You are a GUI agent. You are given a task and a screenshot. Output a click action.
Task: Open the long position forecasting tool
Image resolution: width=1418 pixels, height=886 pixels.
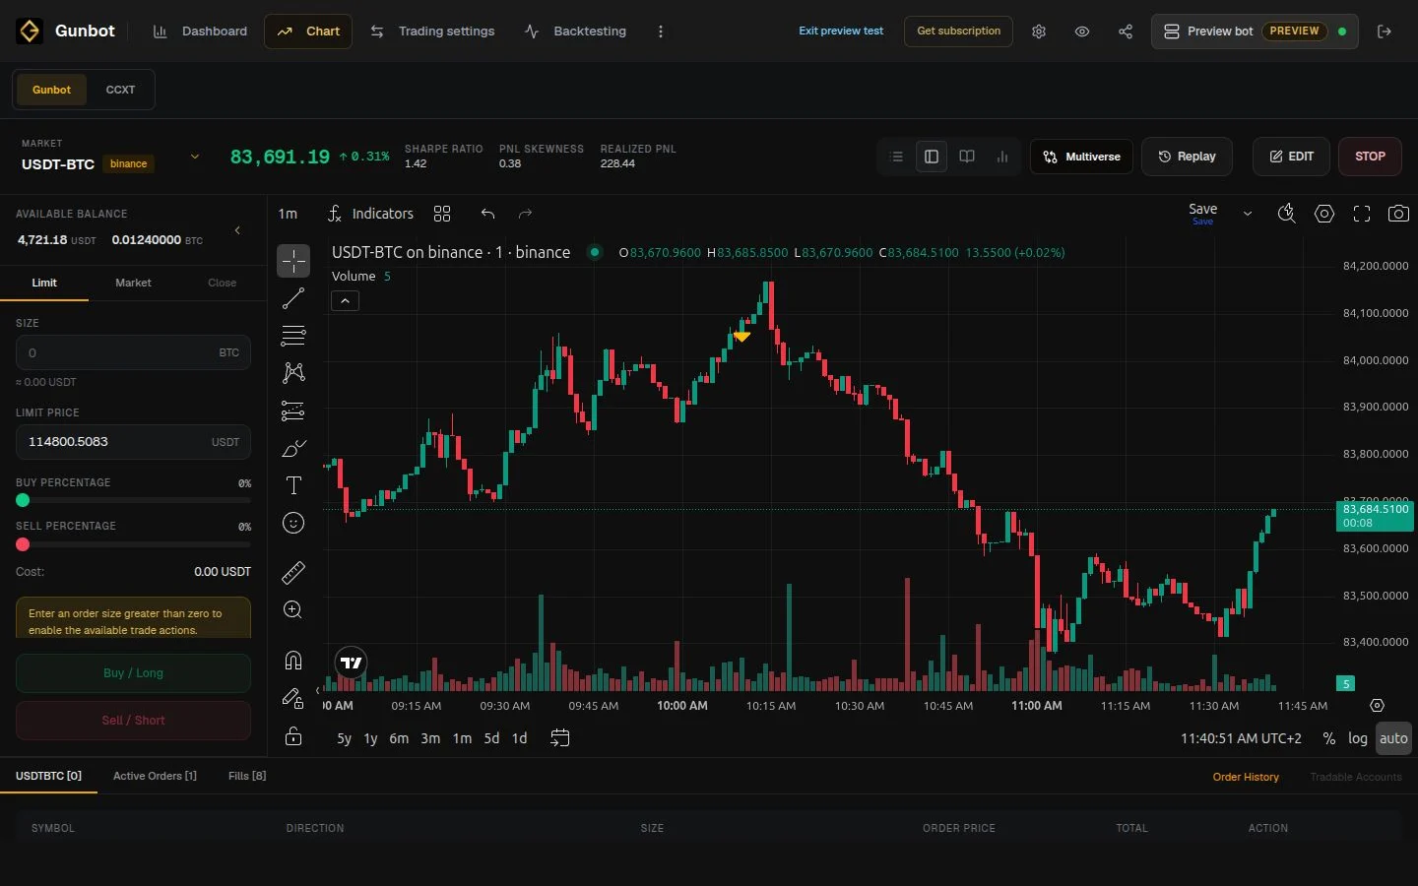[x=293, y=411]
